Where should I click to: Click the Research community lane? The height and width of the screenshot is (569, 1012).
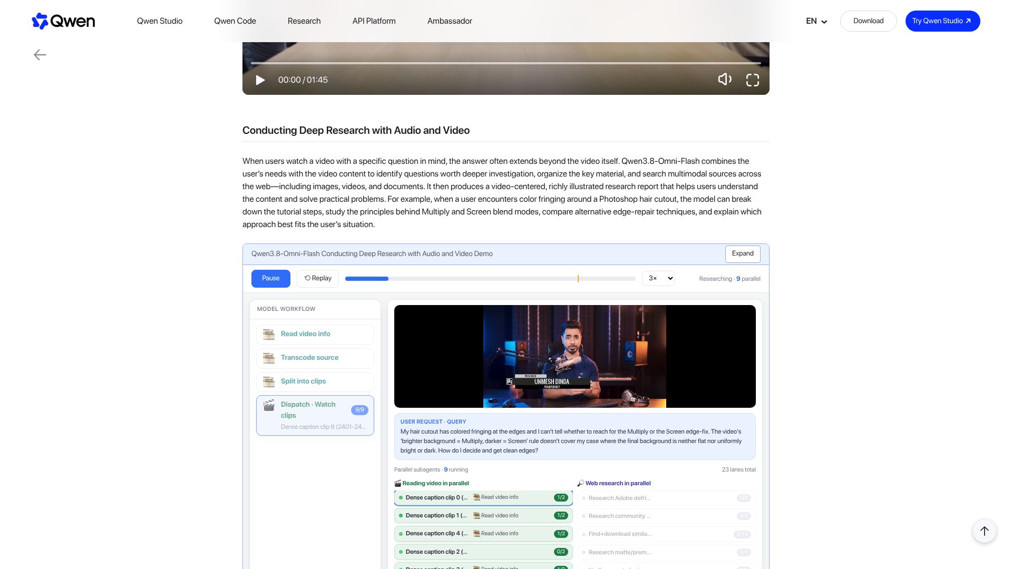point(666,516)
